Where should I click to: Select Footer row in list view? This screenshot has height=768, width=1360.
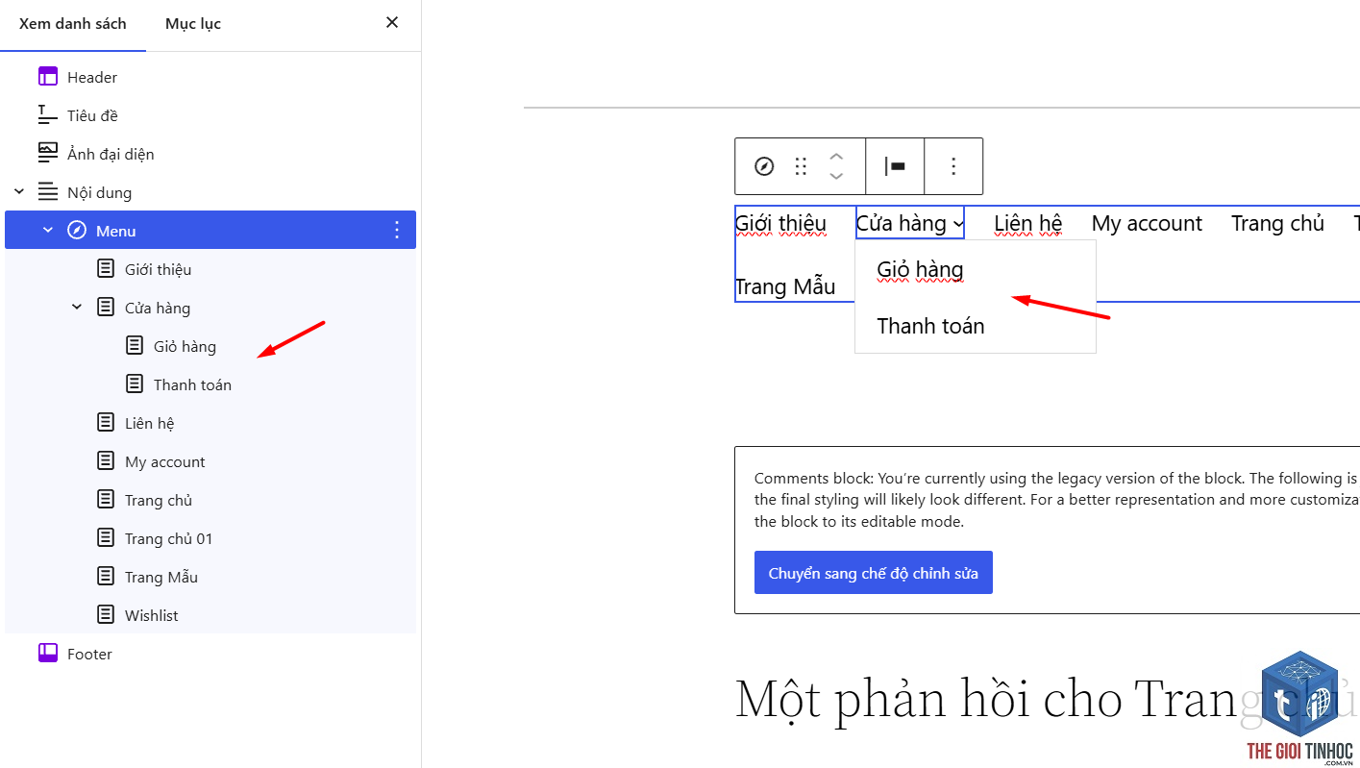point(210,654)
